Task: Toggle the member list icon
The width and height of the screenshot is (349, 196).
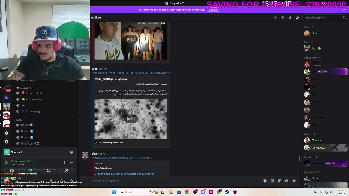Action: tap(297, 17)
